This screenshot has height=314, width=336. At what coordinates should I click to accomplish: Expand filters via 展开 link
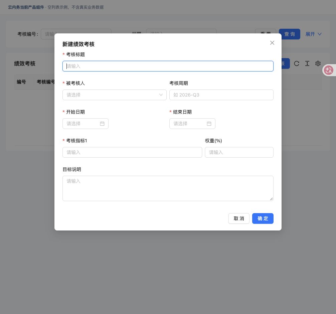click(x=313, y=34)
